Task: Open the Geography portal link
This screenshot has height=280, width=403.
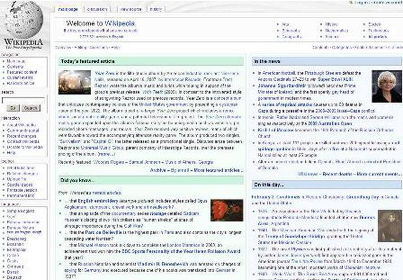Action: click(292, 37)
